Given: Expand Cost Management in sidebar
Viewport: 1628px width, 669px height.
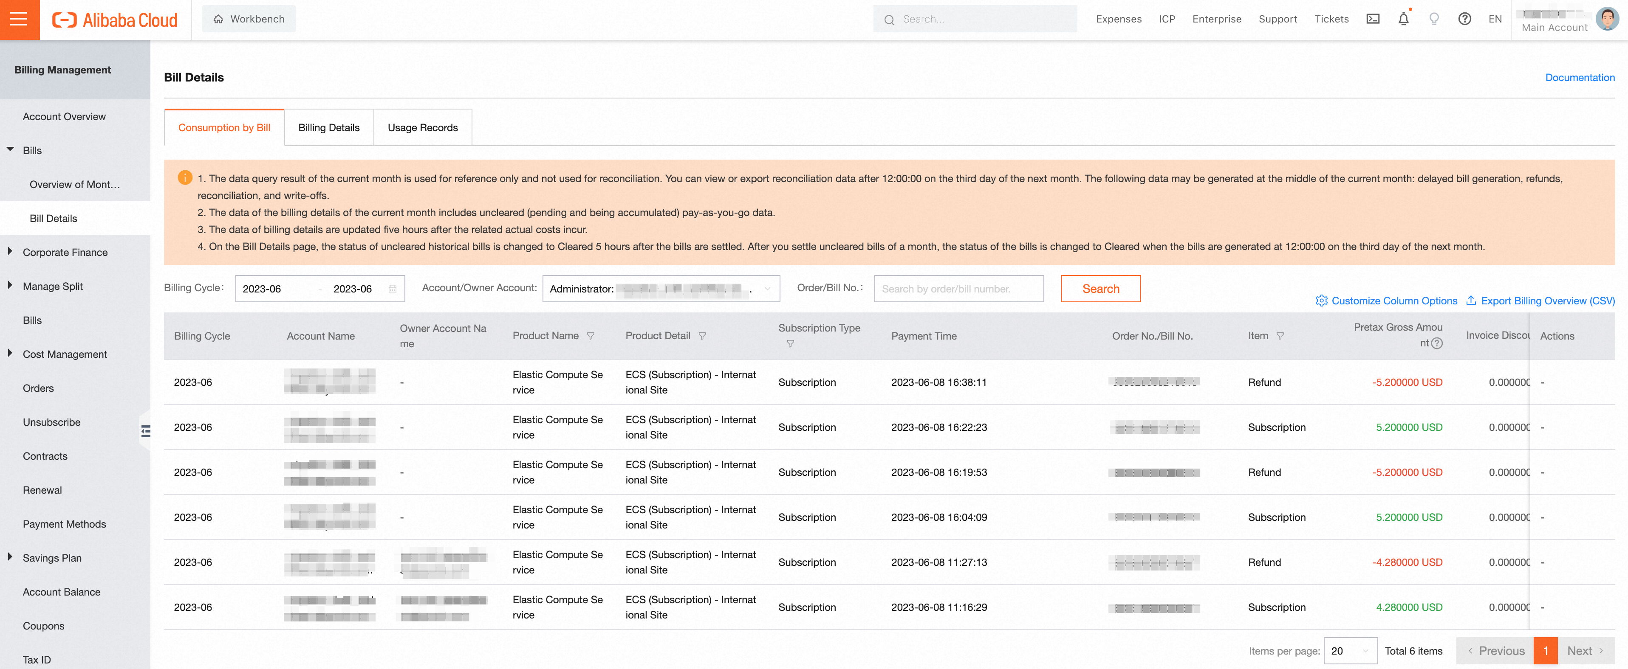Looking at the screenshot, I should (10, 353).
